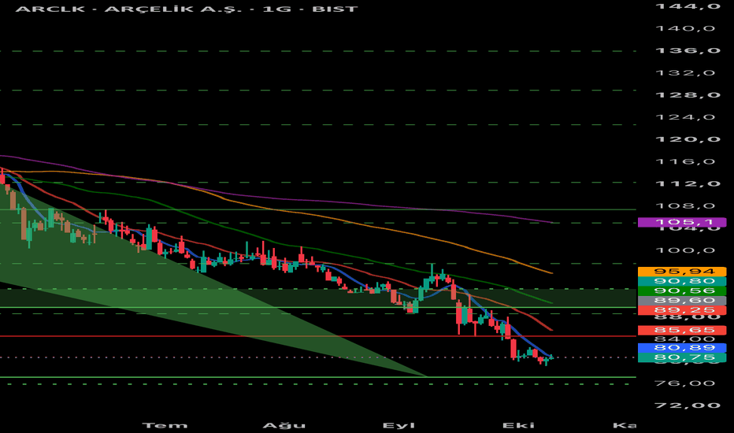Screen dimensions: 734x433
Task: Select the red 89,25 price label
Action: [x=682, y=310]
